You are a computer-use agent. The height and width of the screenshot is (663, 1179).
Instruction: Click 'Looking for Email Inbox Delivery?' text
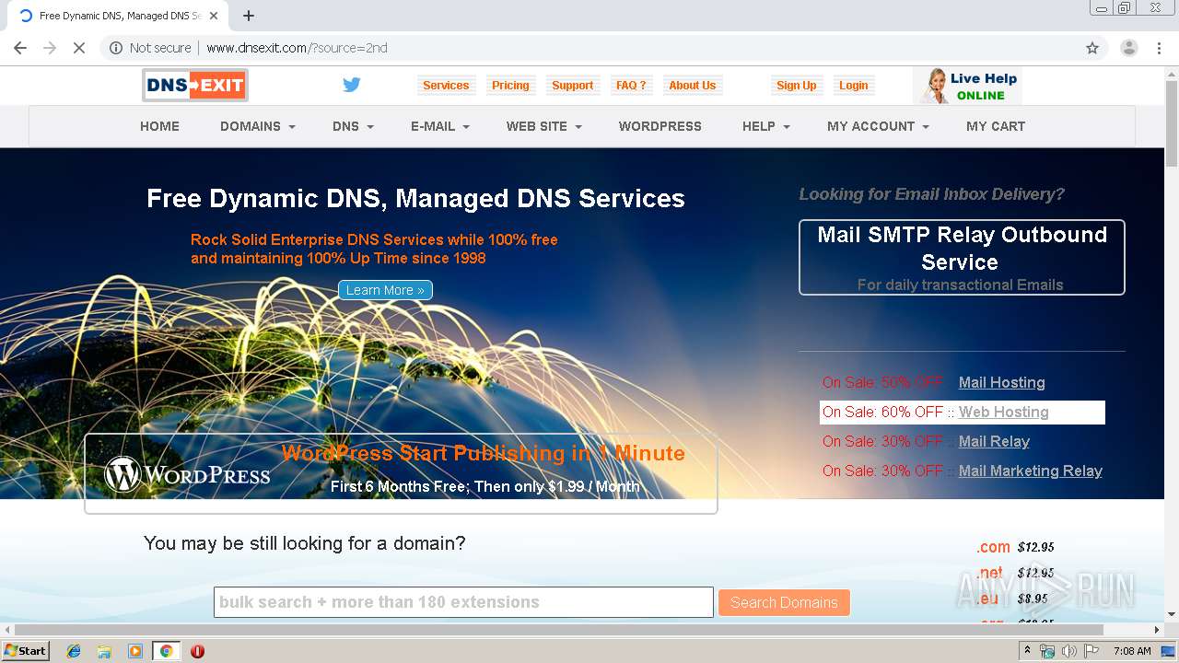(x=931, y=194)
